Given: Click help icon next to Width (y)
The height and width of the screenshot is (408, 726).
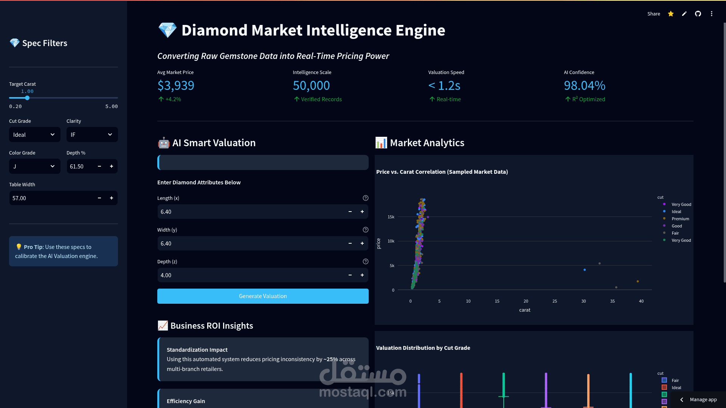Looking at the screenshot, I should pyautogui.click(x=365, y=230).
